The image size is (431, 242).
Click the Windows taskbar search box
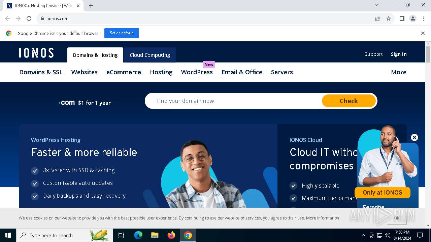pyautogui.click(x=64, y=235)
